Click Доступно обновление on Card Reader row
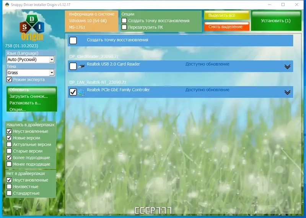Screen dimensions: 306x218 (207, 64)
